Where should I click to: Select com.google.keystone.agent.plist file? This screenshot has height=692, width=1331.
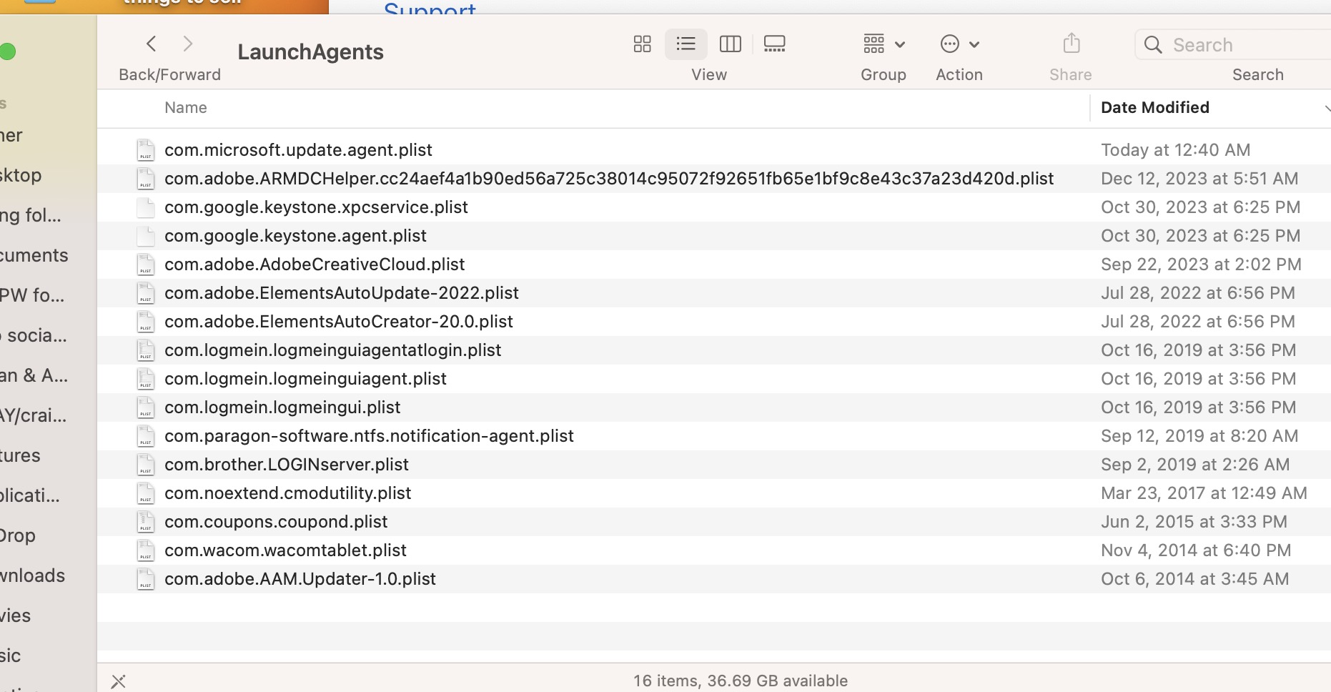pyautogui.click(x=295, y=236)
